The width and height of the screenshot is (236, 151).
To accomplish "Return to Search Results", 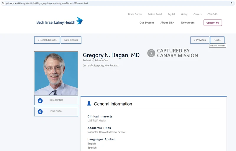I will pos(47,40).
